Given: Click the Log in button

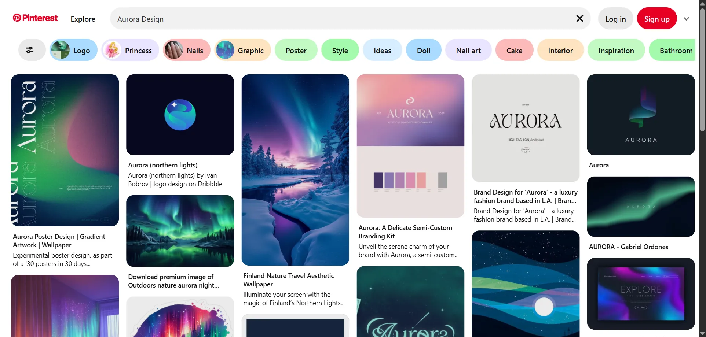Looking at the screenshot, I should coord(615,19).
